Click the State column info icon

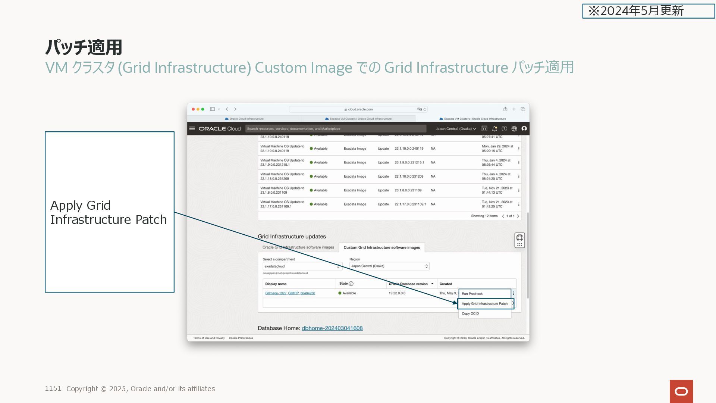click(x=351, y=284)
